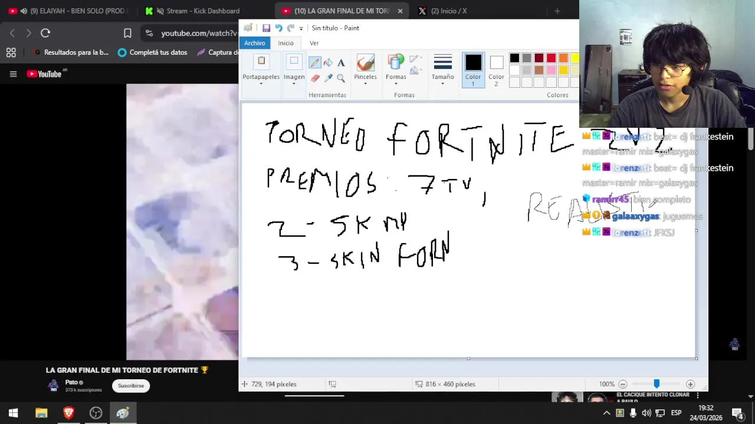
Task: Select the Text tool in Paint
Action: [x=341, y=63]
